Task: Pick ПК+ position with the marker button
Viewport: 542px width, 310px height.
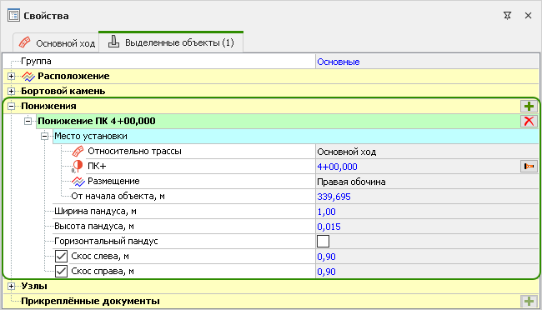Action: (x=529, y=166)
